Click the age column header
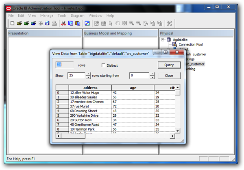 (133, 88)
